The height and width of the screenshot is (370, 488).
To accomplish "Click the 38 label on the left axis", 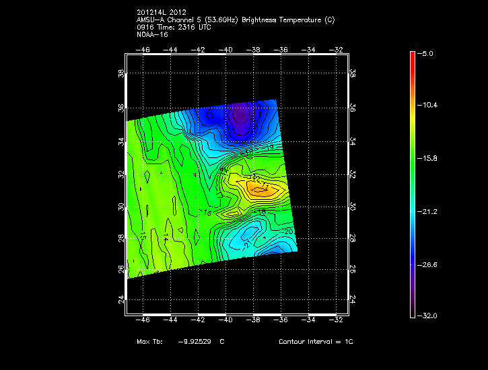I will coord(121,76).
